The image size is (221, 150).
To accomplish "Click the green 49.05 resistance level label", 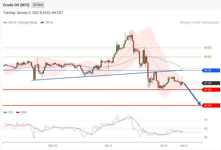I will pos(207,48).
